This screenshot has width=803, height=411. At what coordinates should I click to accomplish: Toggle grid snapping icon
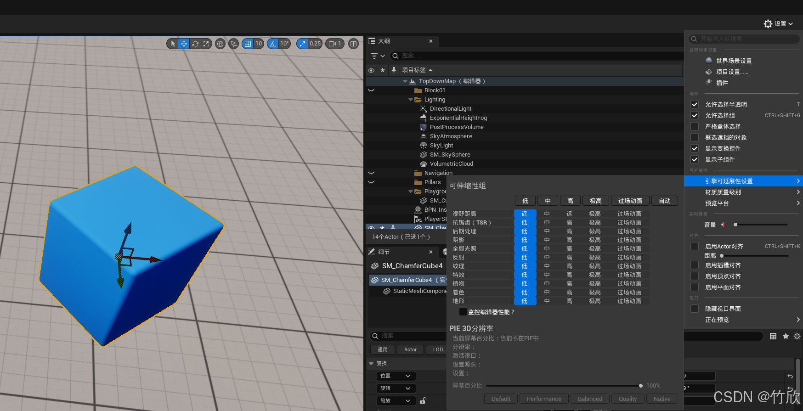click(248, 44)
